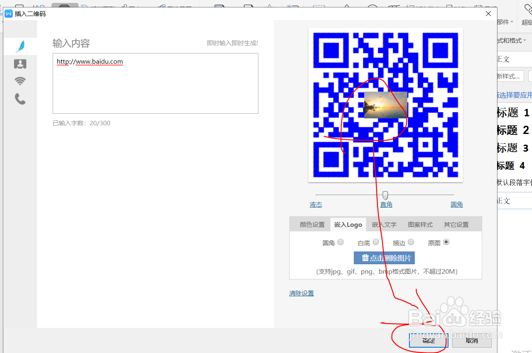Image resolution: width=532 pixels, height=353 pixels.
Task: Click the WPS logo in dialog title bar
Action: click(x=9, y=14)
